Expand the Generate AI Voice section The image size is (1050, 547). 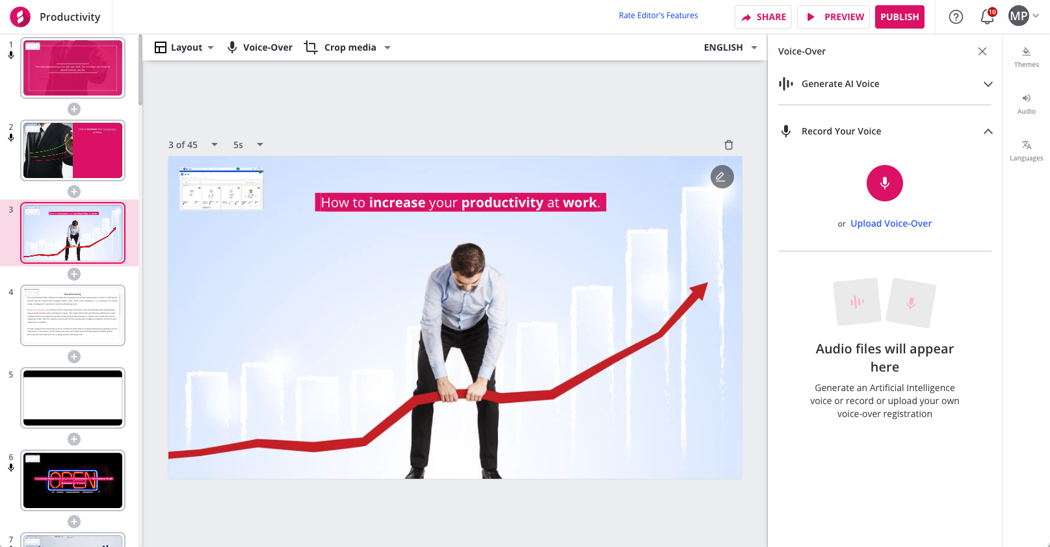pyautogui.click(x=988, y=84)
